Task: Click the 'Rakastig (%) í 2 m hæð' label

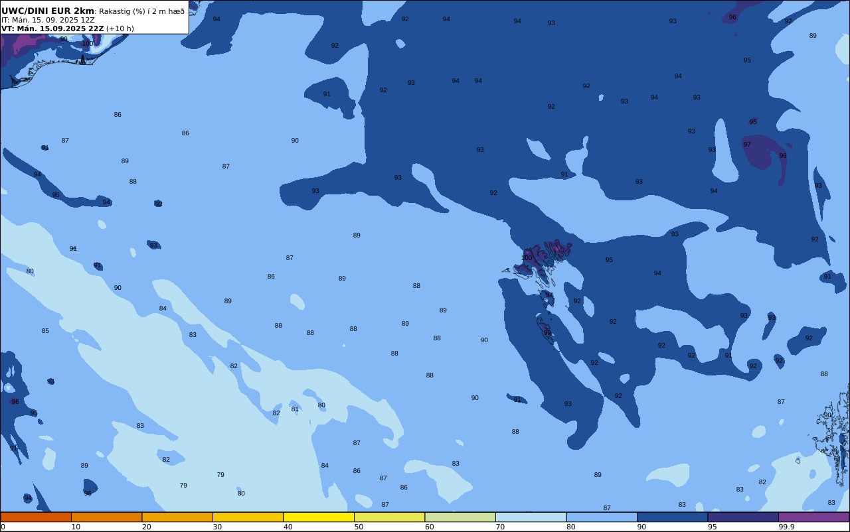Action: point(142,11)
